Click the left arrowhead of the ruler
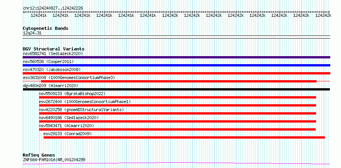The height and width of the screenshot is (168, 341). click(24, 12)
